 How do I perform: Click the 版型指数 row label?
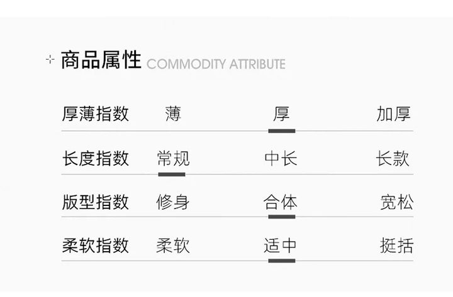tap(96, 202)
